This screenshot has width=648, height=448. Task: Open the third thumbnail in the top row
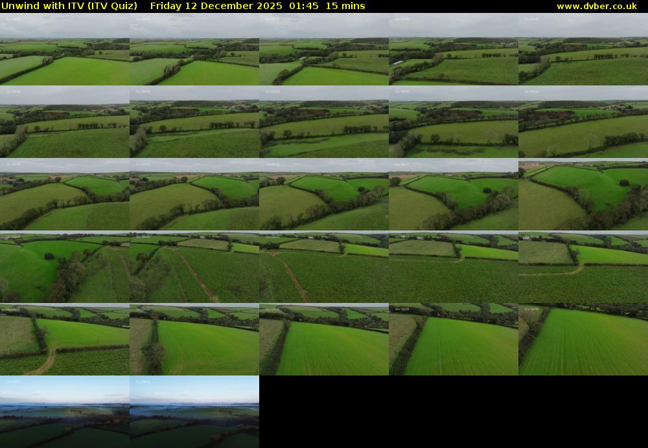click(324, 49)
